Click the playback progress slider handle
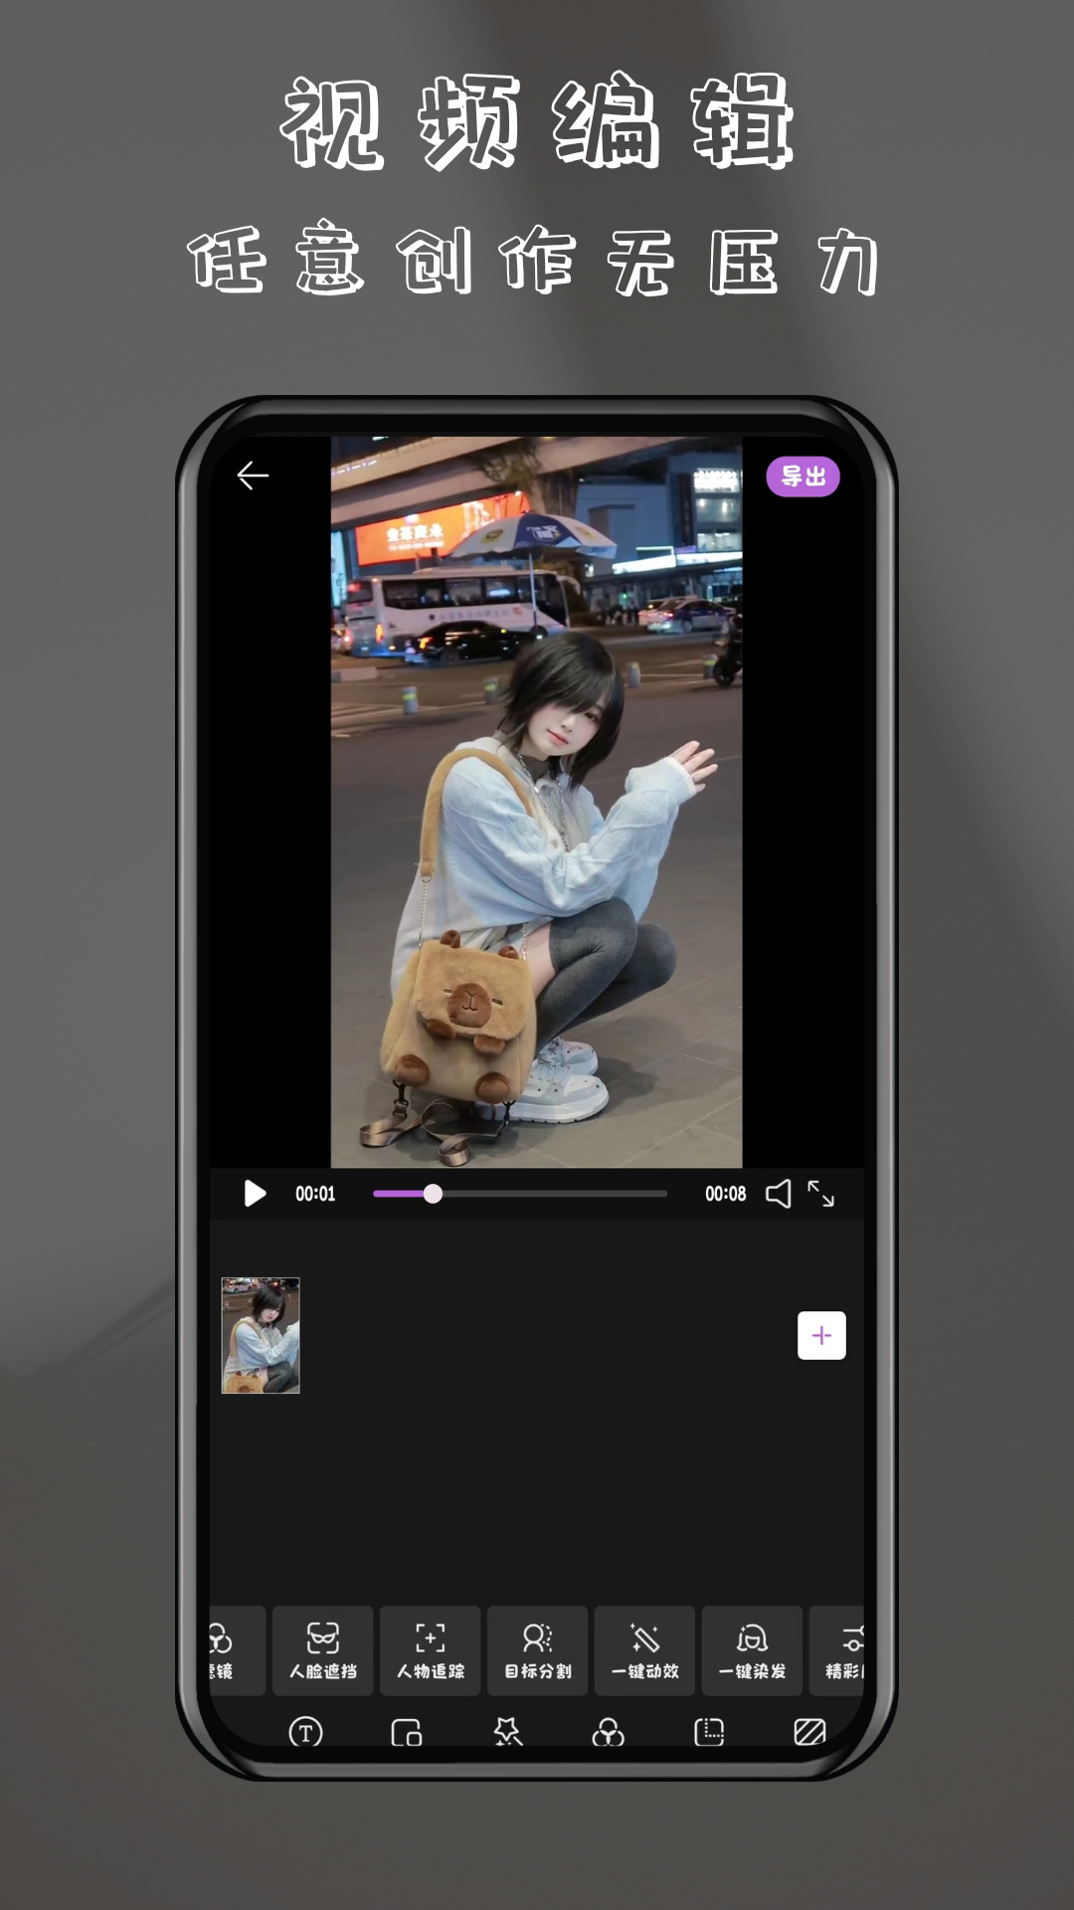 (433, 1194)
